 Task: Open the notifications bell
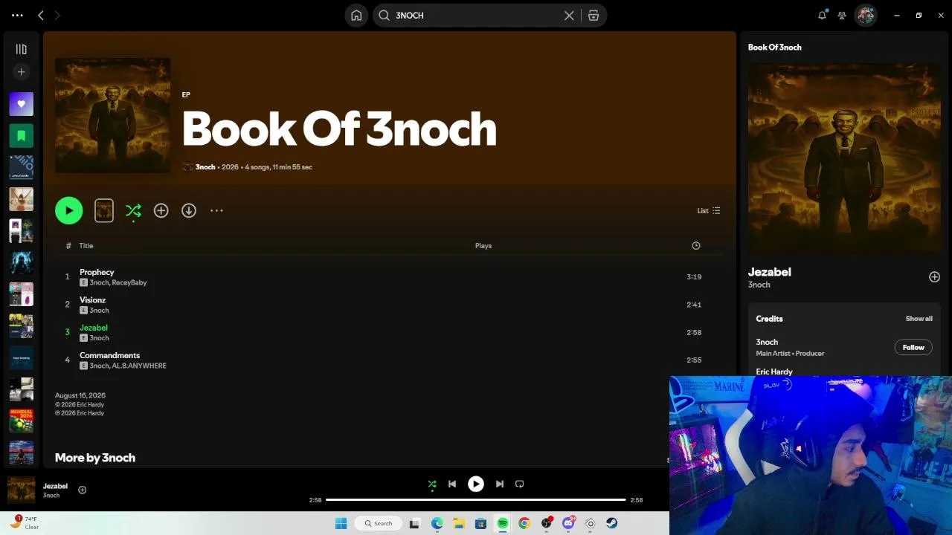[x=822, y=15]
